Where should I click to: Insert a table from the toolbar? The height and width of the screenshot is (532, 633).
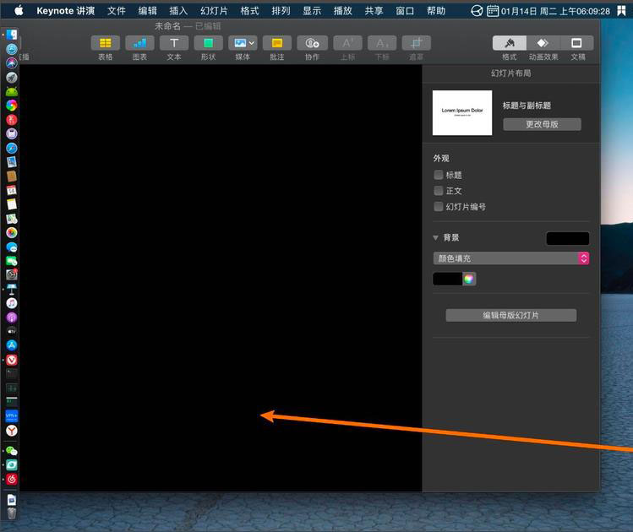click(106, 43)
